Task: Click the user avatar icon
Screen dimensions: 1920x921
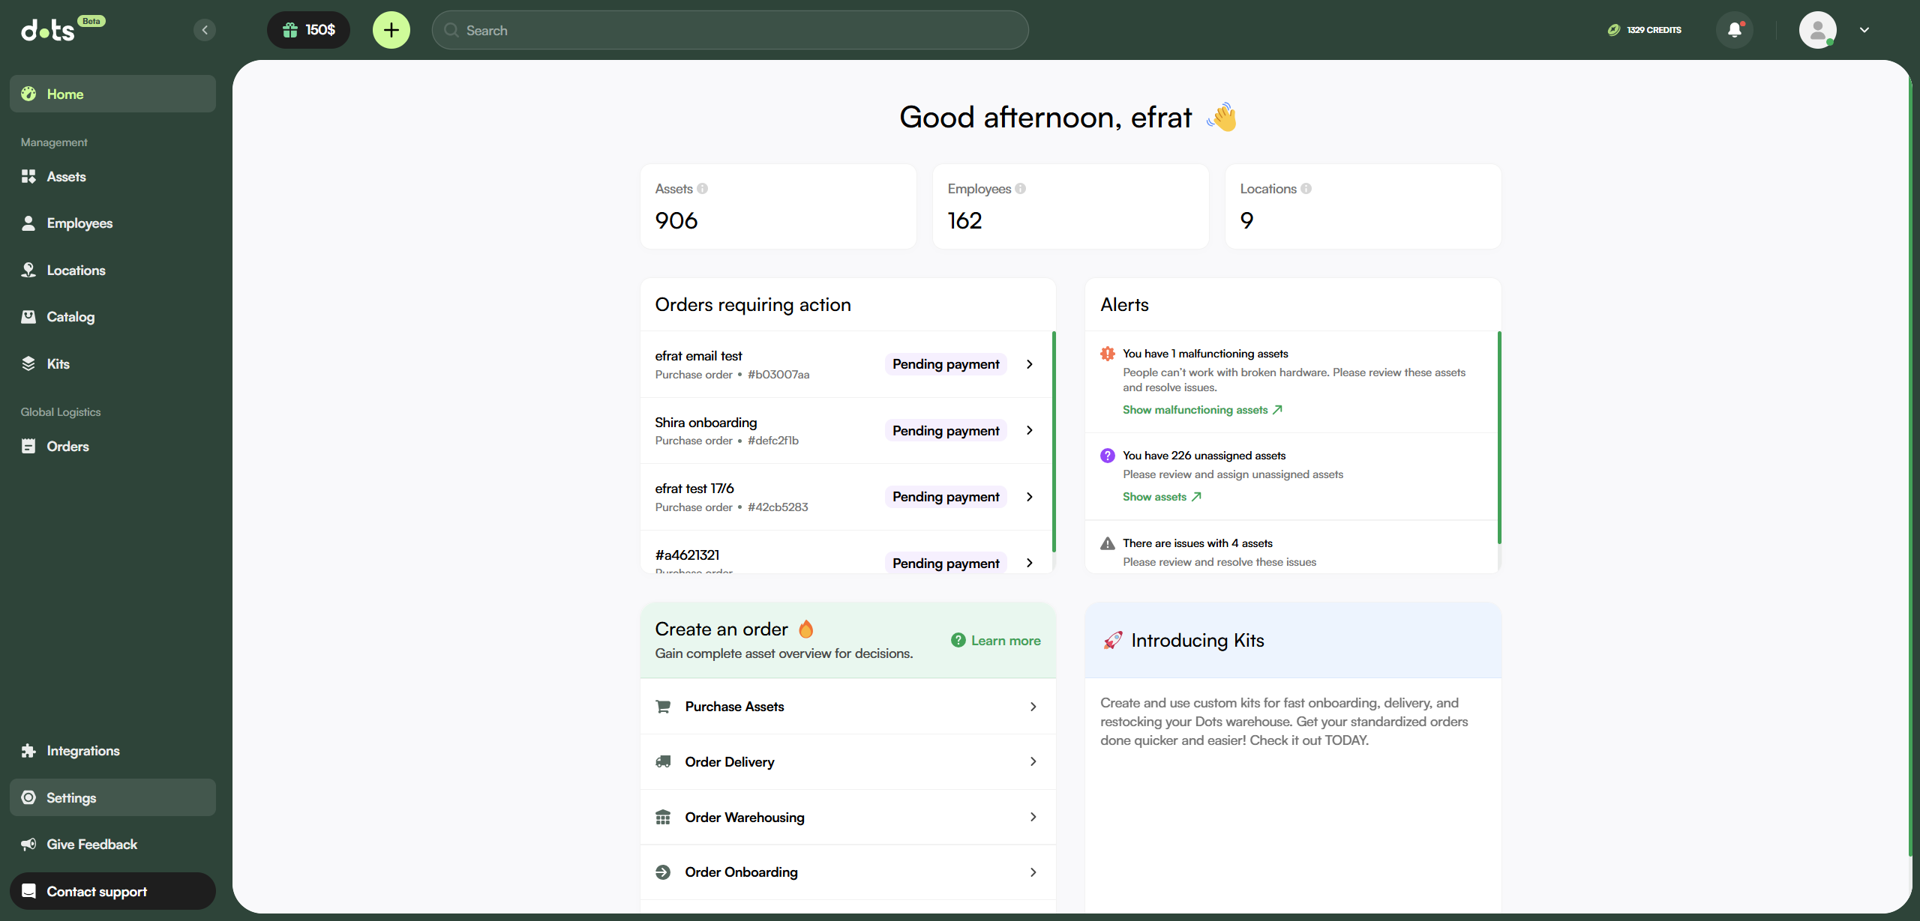Action: click(1817, 30)
